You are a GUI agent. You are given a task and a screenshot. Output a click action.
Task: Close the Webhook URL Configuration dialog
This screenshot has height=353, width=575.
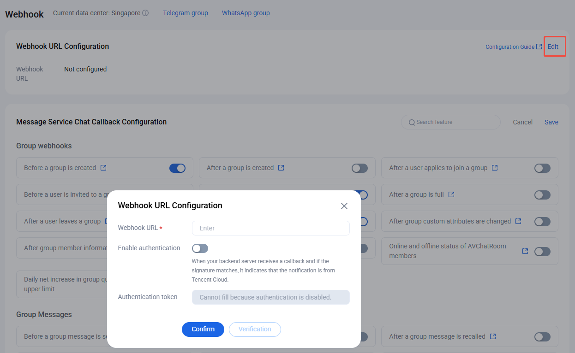tap(344, 206)
